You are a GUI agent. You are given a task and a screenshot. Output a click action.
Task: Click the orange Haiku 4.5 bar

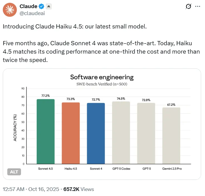point(71,133)
